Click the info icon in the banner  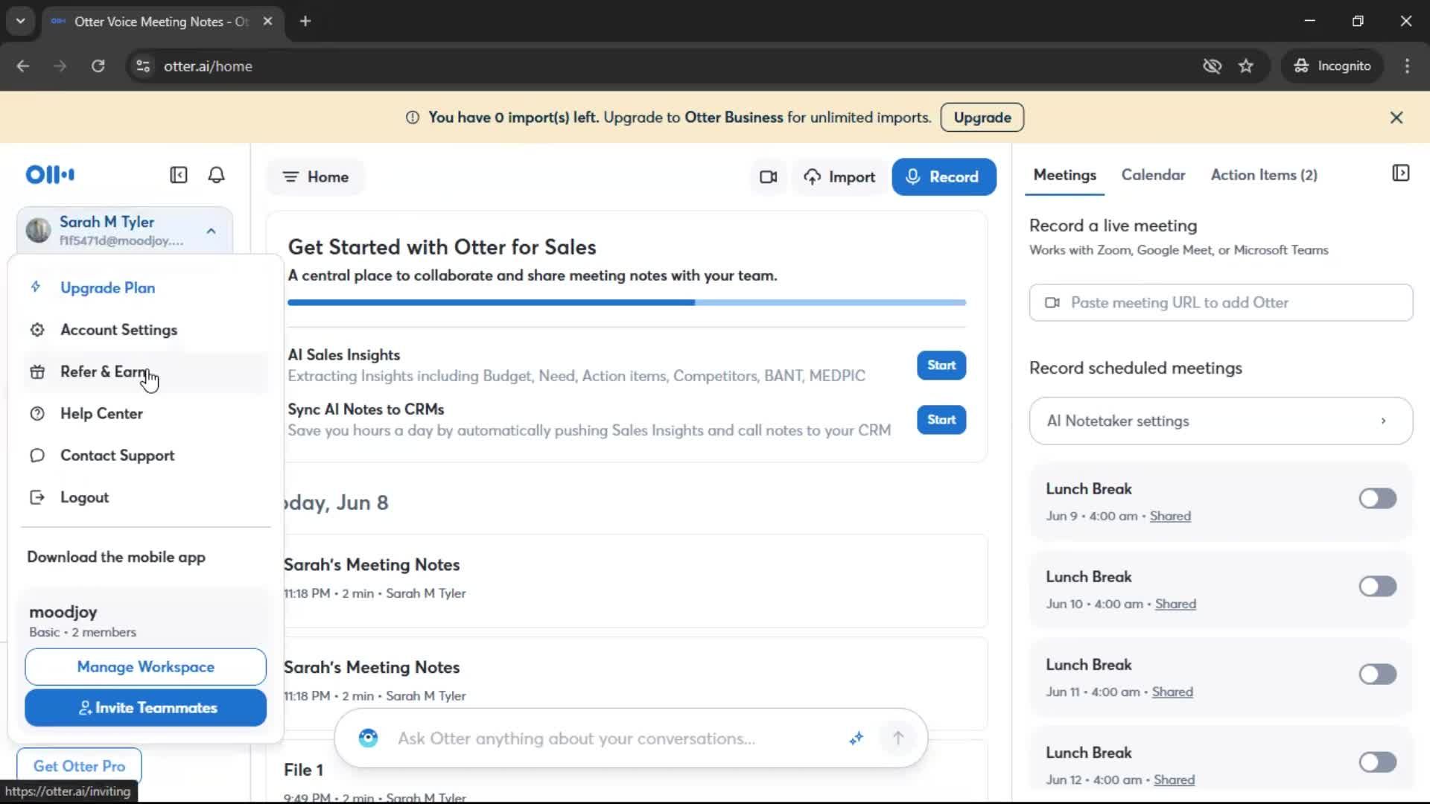412,118
